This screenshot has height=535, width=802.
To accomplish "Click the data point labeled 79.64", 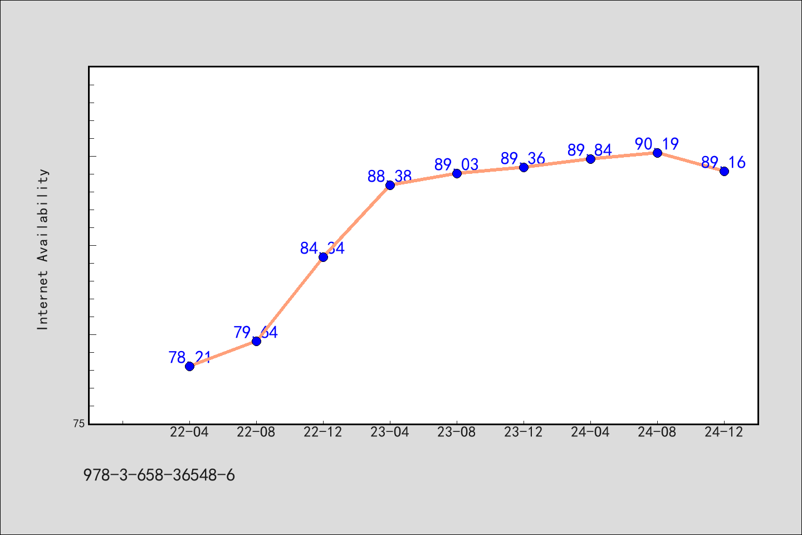I will coord(256,341).
